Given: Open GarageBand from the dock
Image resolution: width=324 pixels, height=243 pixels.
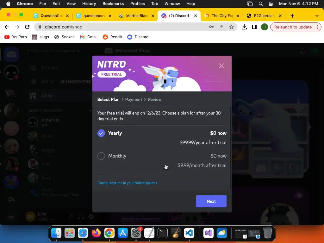Looking at the screenshot, I should pyautogui.click(x=176, y=233).
